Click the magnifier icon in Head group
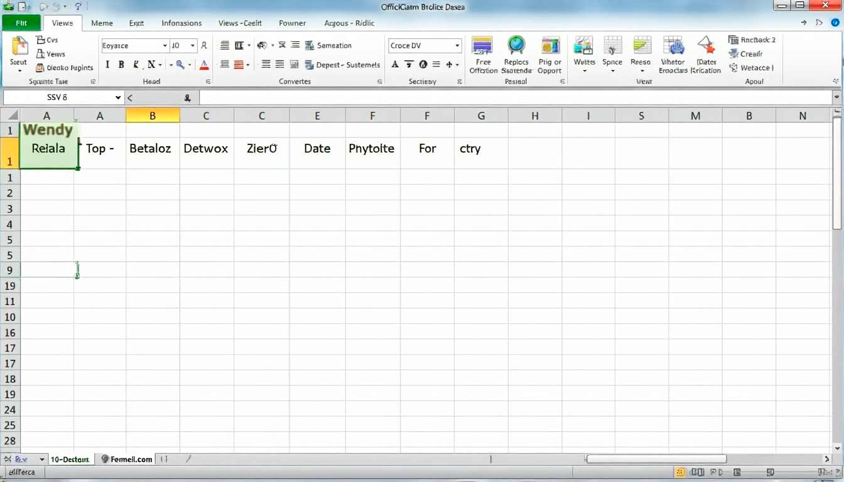The height and width of the screenshot is (482, 844). (180, 65)
